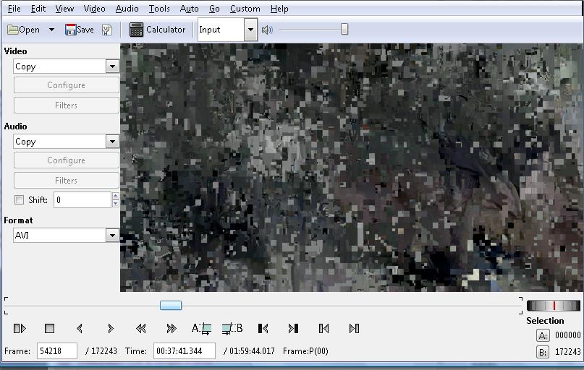
Task: Decrease Shift value with down arrow
Action: [116, 203]
